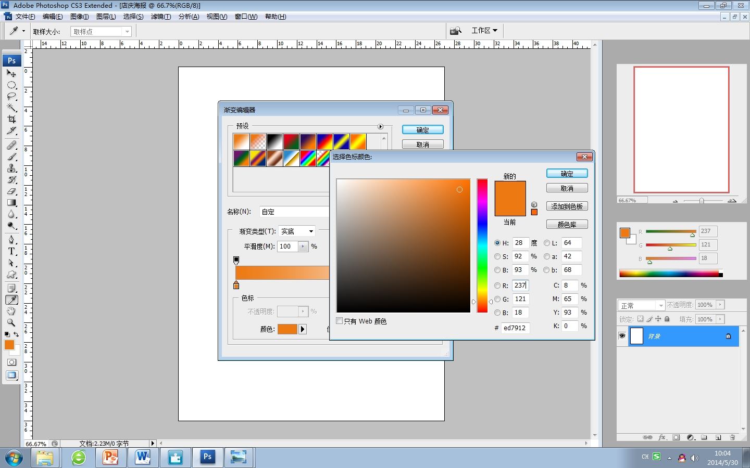Viewport: 750px width, 468px height.
Task: Select the Type tool
Action: 11,251
